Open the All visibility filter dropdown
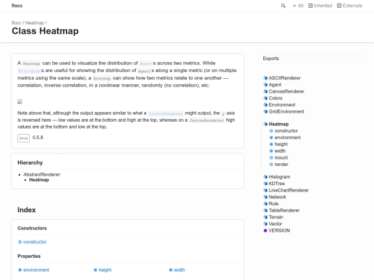Viewport: 374px width, 280px height. pos(298,6)
